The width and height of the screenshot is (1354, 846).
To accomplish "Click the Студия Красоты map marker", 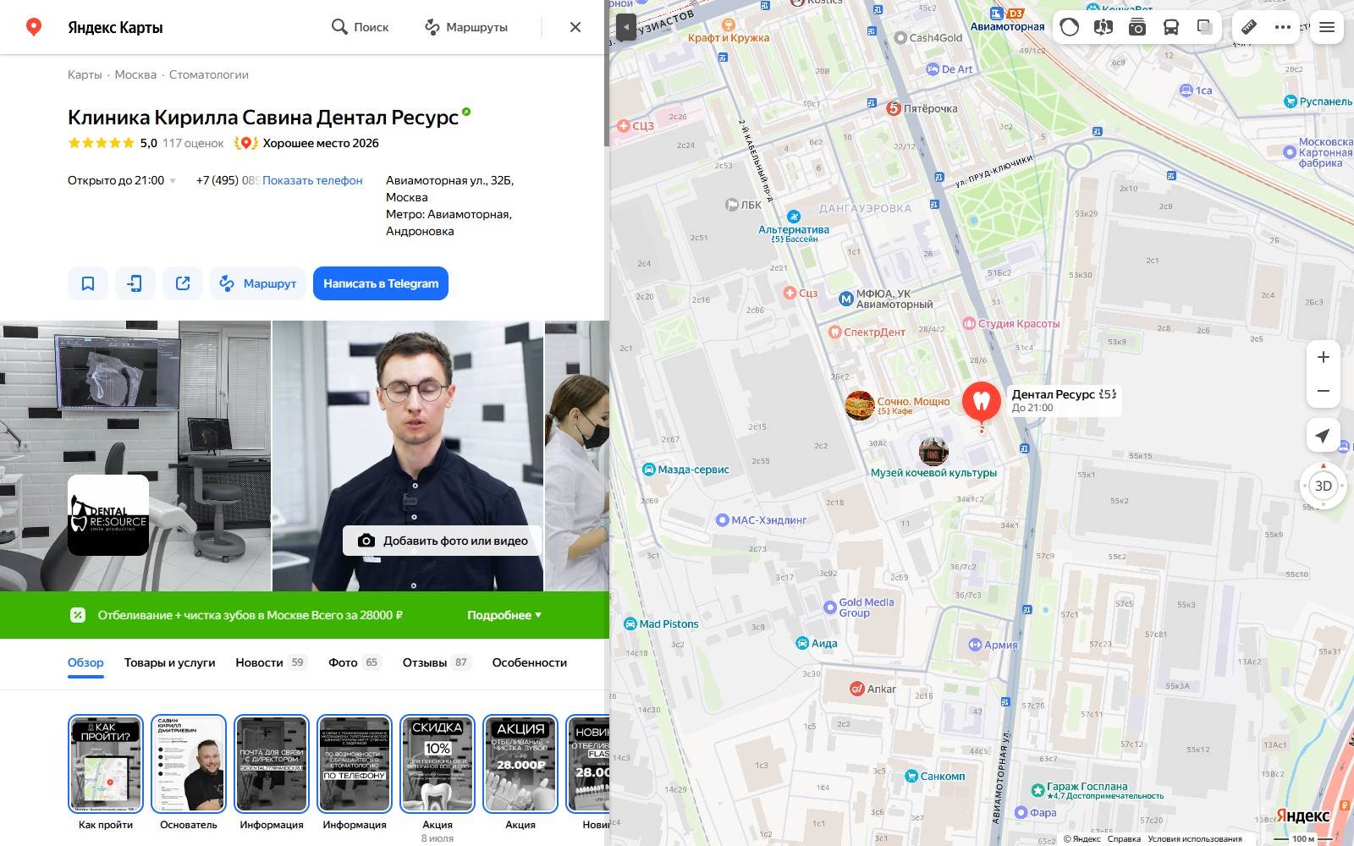I will [x=969, y=323].
